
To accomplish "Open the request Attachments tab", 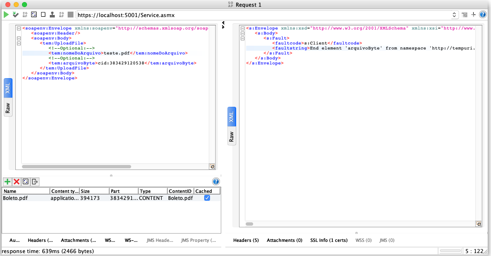I will [78, 240].
